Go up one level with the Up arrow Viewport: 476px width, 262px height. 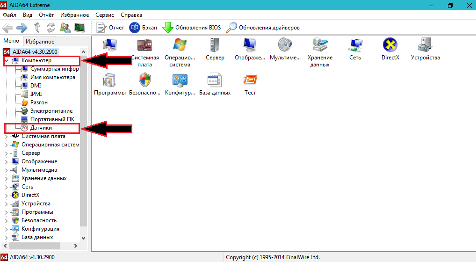click(x=37, y=28)
